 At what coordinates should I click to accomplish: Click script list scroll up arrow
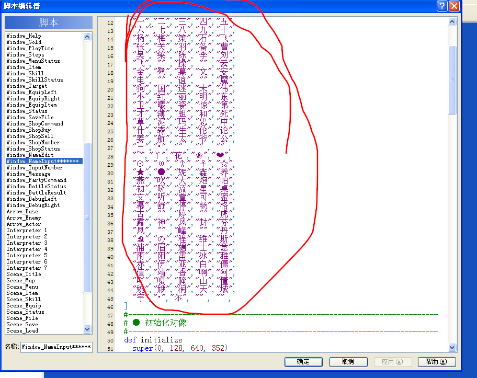(87, 37)
